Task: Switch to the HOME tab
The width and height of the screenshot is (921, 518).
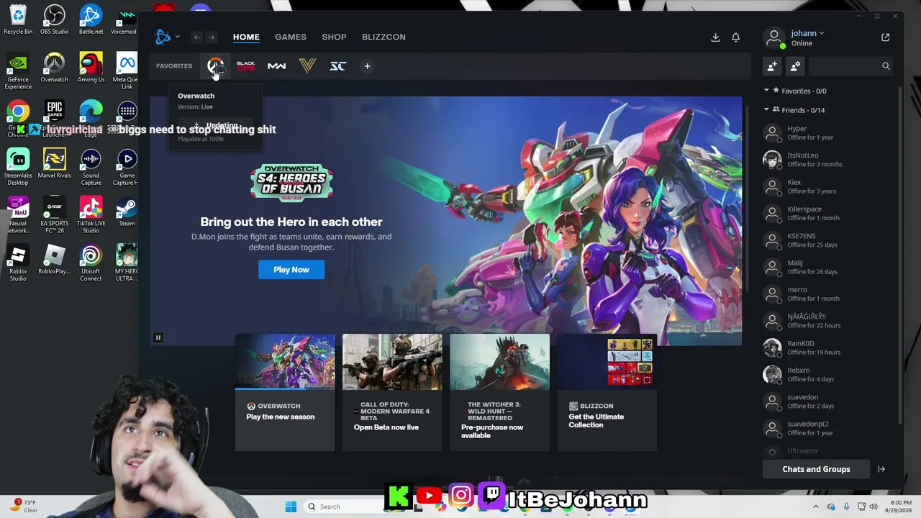Action: pos(246,37)
